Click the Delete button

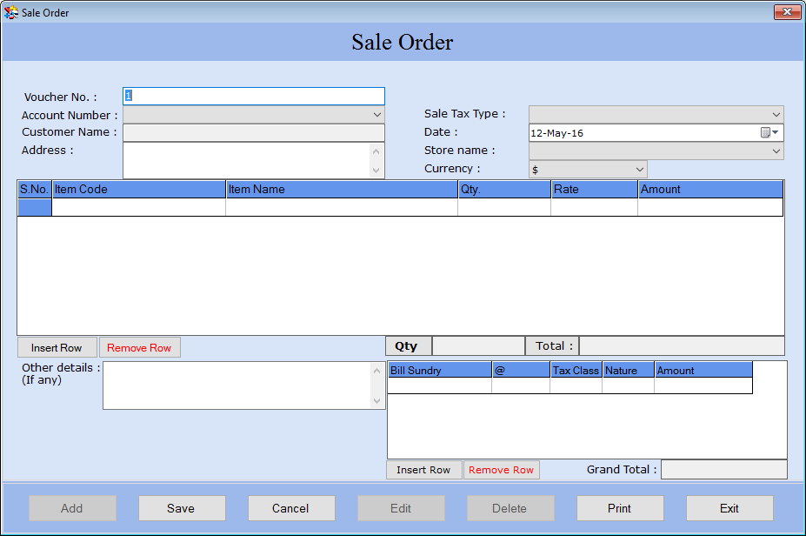tap(510, 508)
